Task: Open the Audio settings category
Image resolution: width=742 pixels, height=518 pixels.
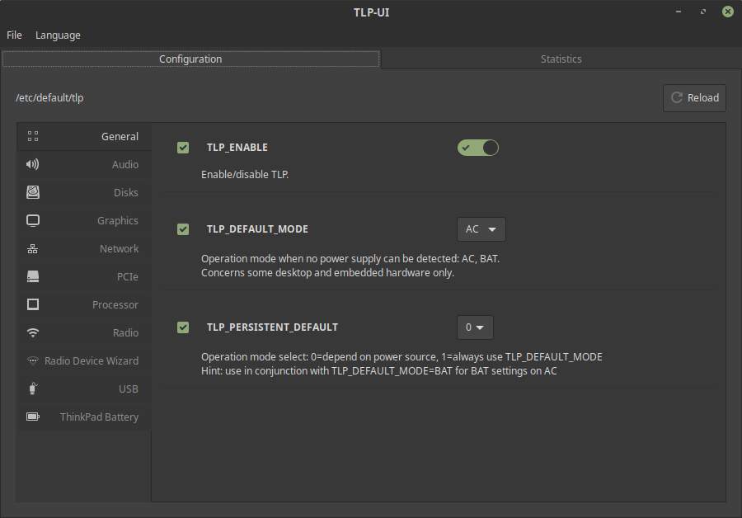Action: click(x=84, y=164)
